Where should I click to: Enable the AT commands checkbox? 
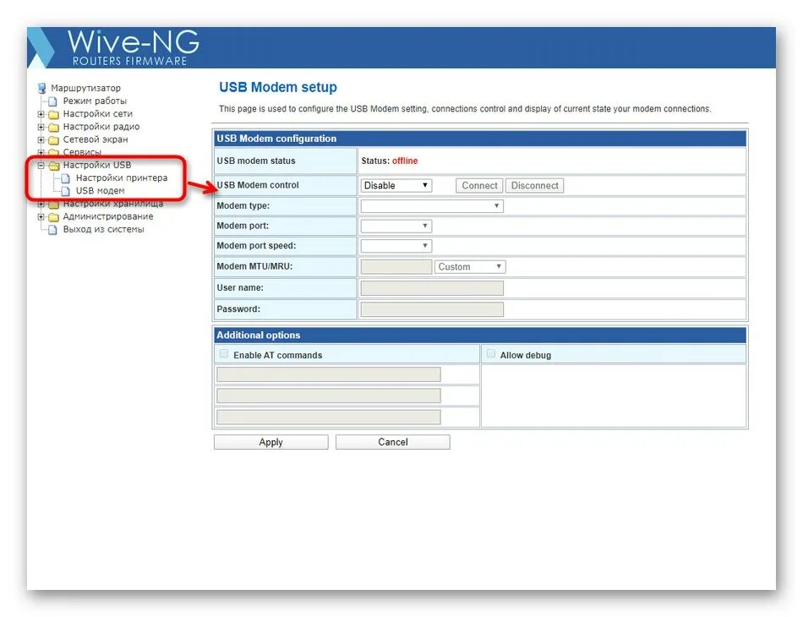coord(224,354)
